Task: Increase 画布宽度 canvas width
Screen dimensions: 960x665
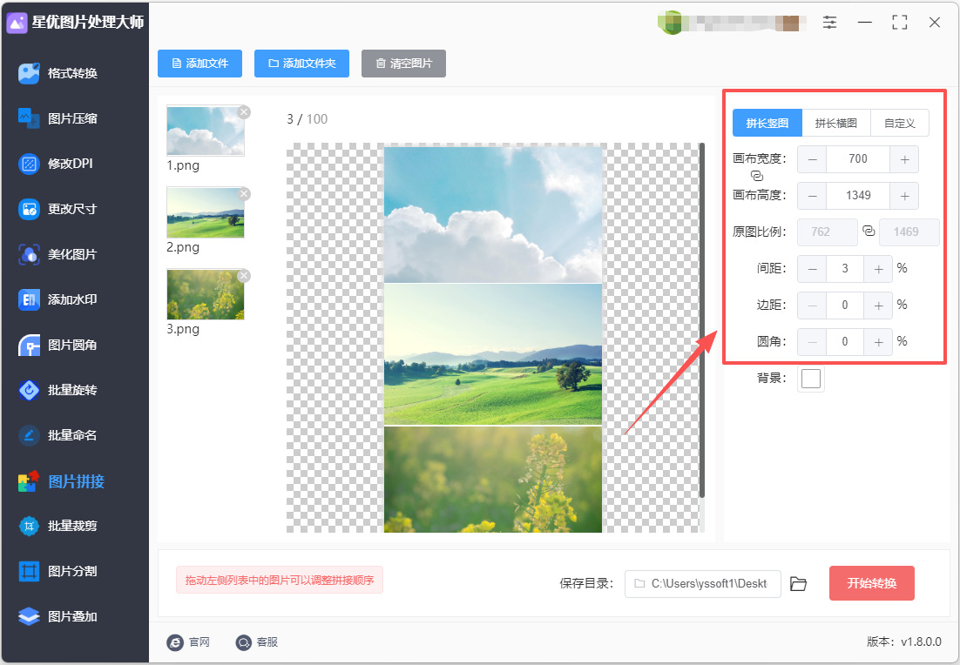Action: tap(904, 159)
